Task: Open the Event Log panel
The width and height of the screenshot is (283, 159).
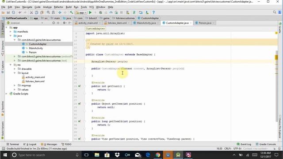Action: pyautogui.click(x=244, y=144)
